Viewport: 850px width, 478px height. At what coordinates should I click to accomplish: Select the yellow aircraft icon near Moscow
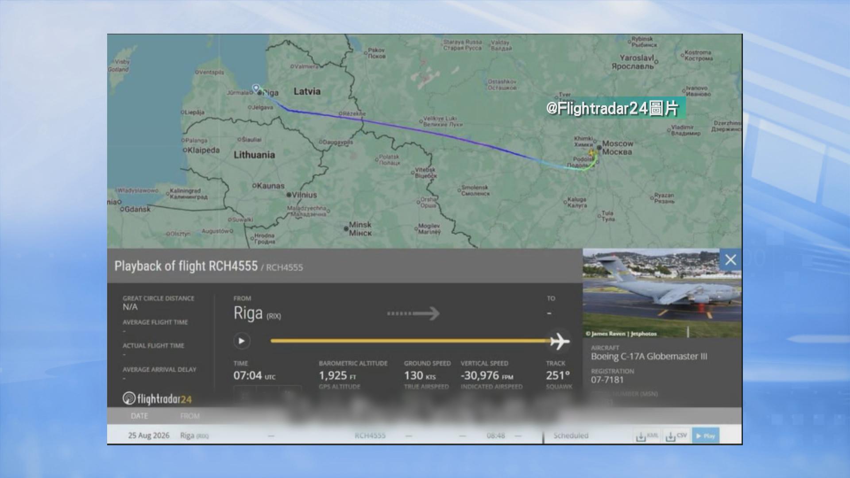coord(592,153)
